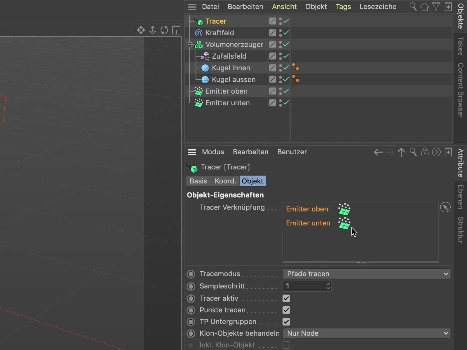Toggle Tracer enable checkmark in Object Manager
Screen dimensions: 467x350
[286, 21]
